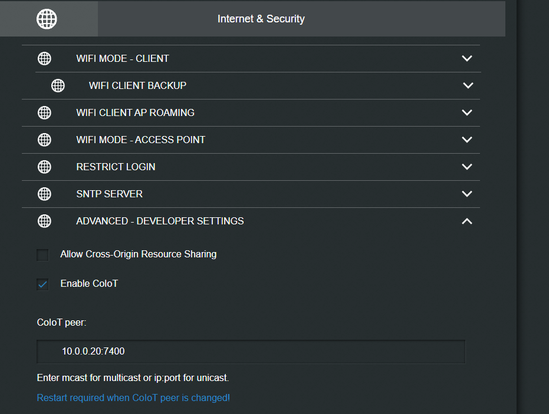Click the CoIoT peer address input field
Screen dimensions: 549x414
click(251, 352)
